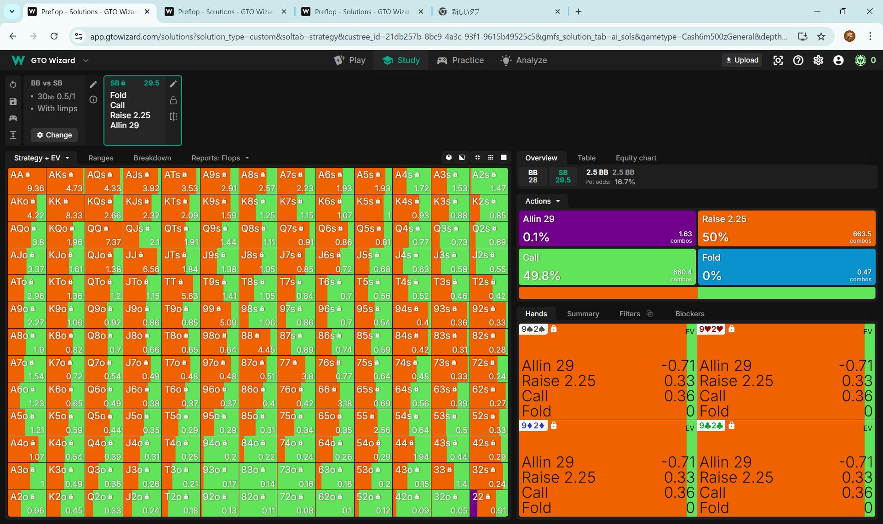Click the pencil edit icon on SB card
This screenshot has height=524, width=883.
pos(173,84)
